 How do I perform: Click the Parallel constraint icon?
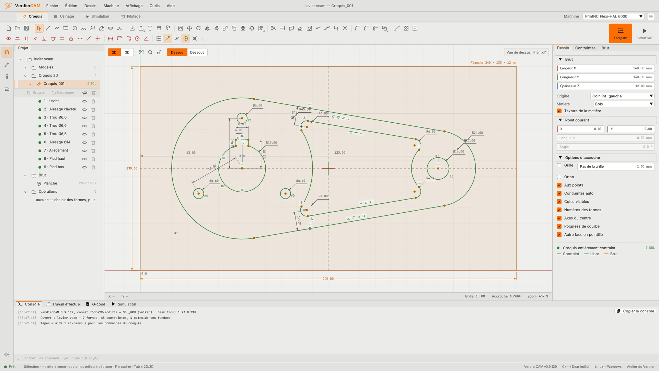pyautogui.click(x=35, y=38)
